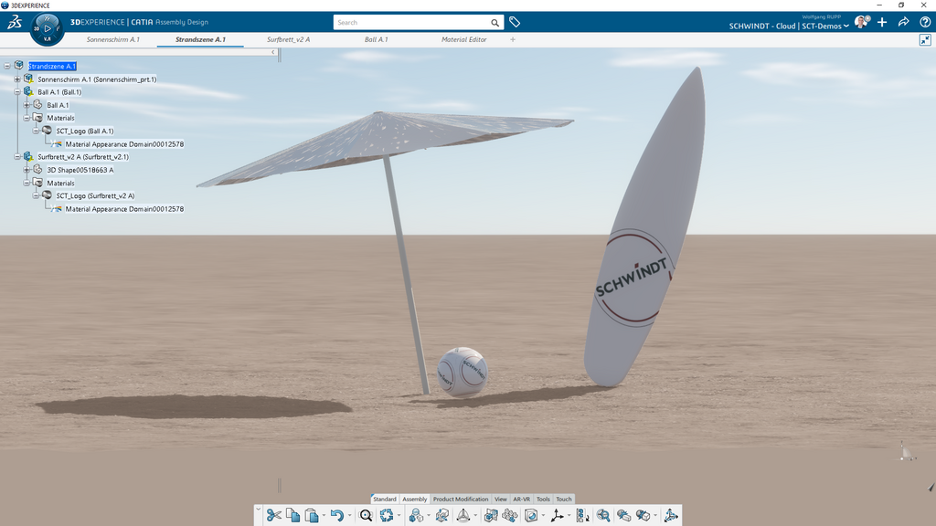Click the Wolfgang Rupp profile avatar
This screenshot has height=526, width=936.
pos(861,22)
